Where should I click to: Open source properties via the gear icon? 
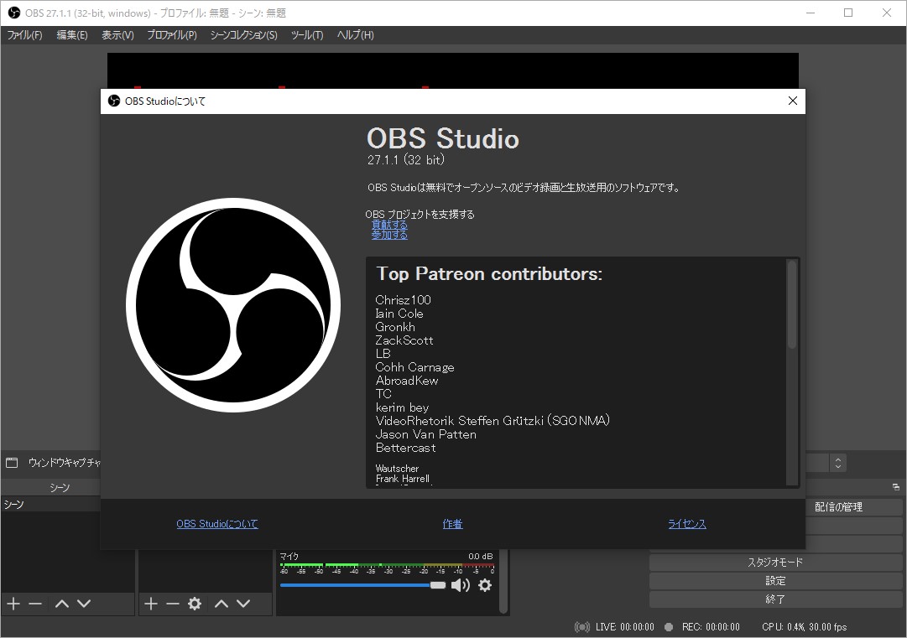[195, 604]
